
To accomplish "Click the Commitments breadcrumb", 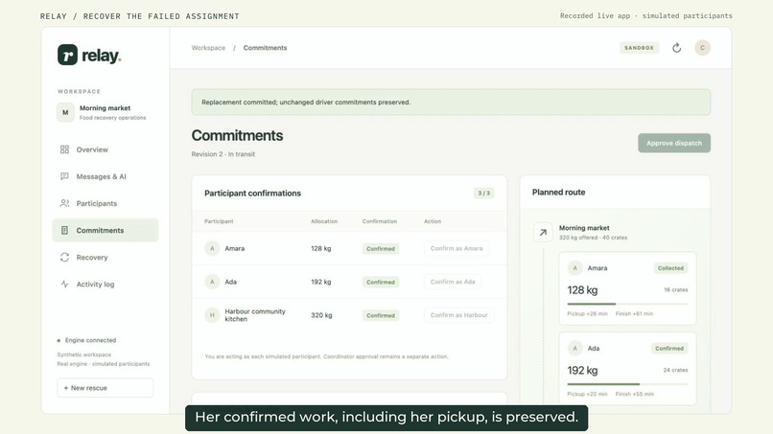I will tap(266, 48).
